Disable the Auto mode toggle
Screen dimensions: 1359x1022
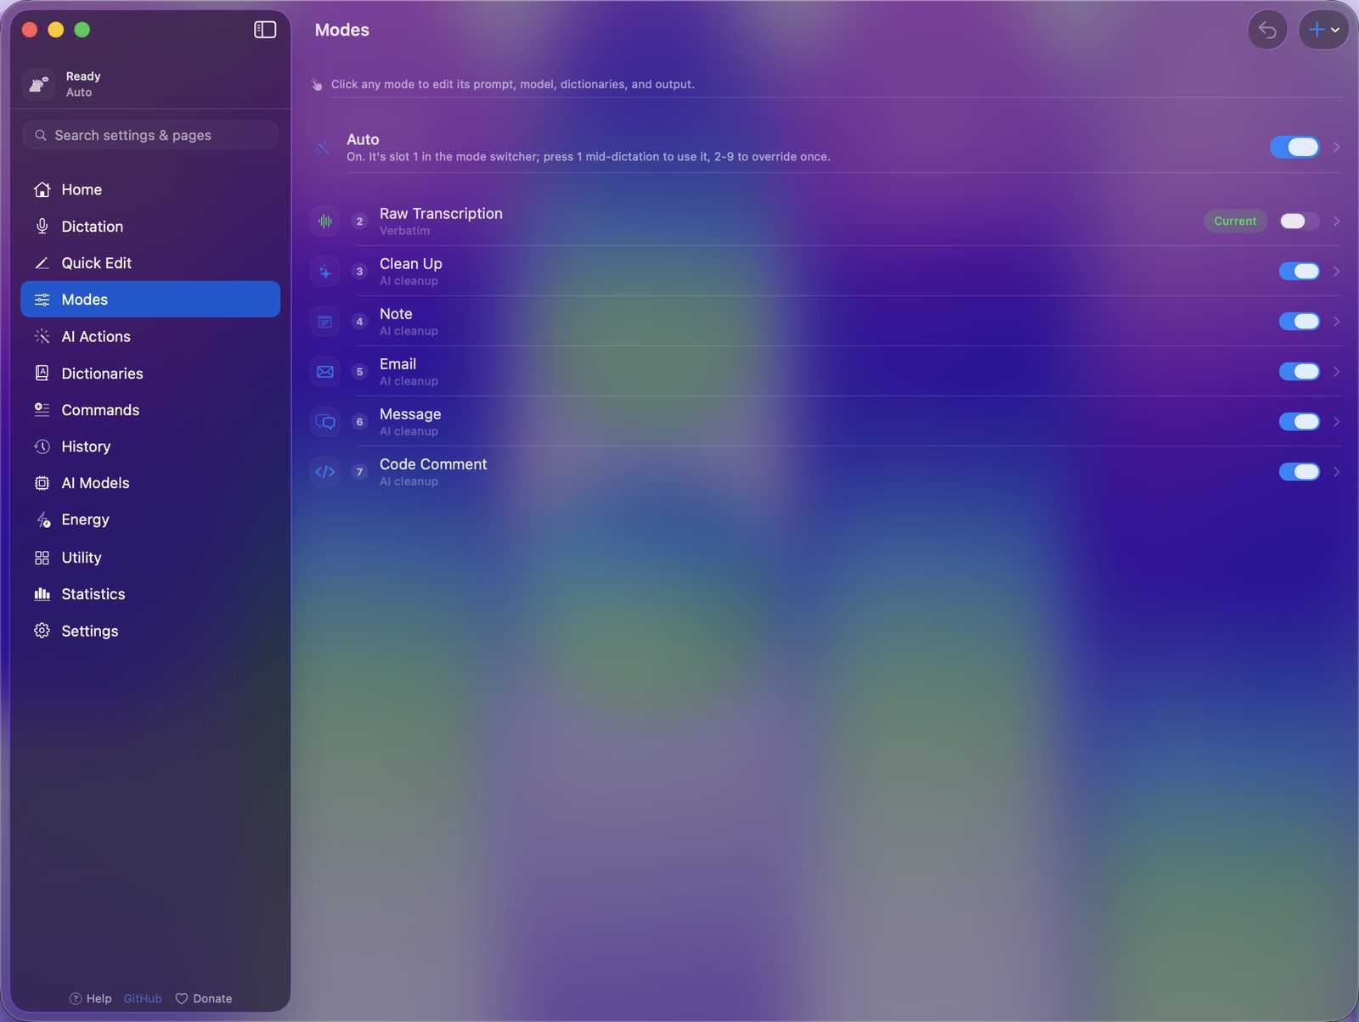(1294, 147)
